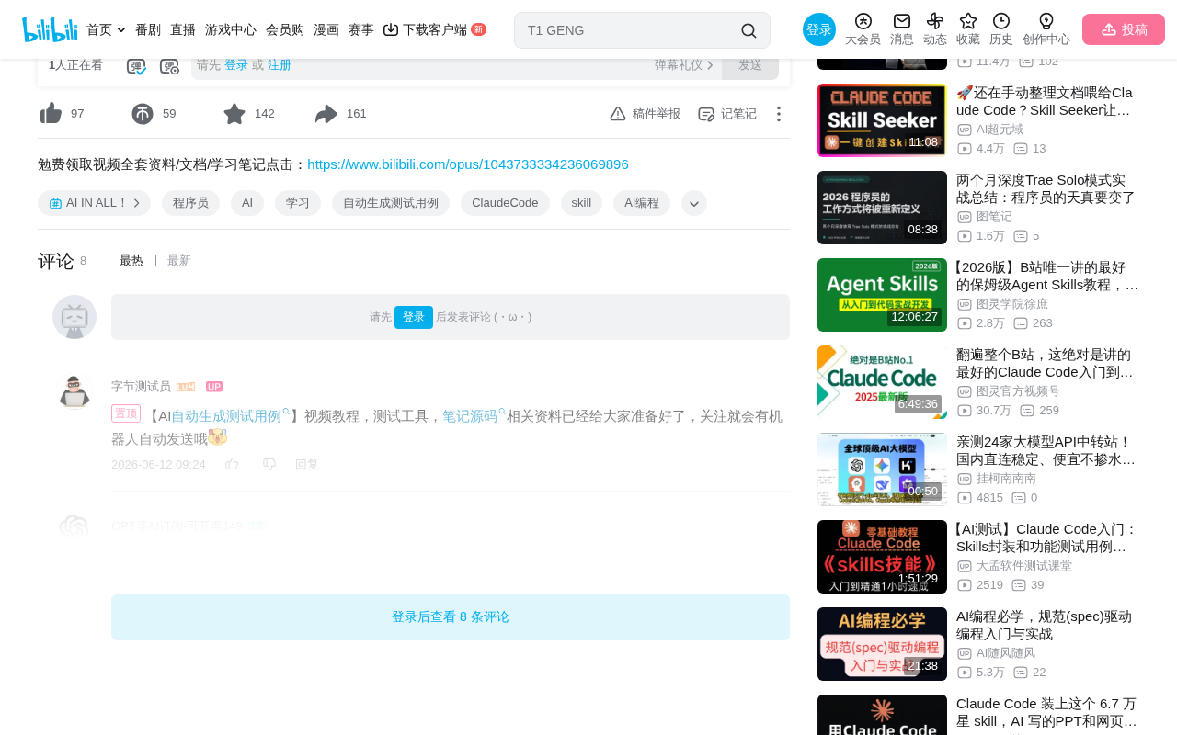The width and height of the screenshot is (1177, 735).
Task: Open 会员购 in navigation
Action: coord(285,29)
